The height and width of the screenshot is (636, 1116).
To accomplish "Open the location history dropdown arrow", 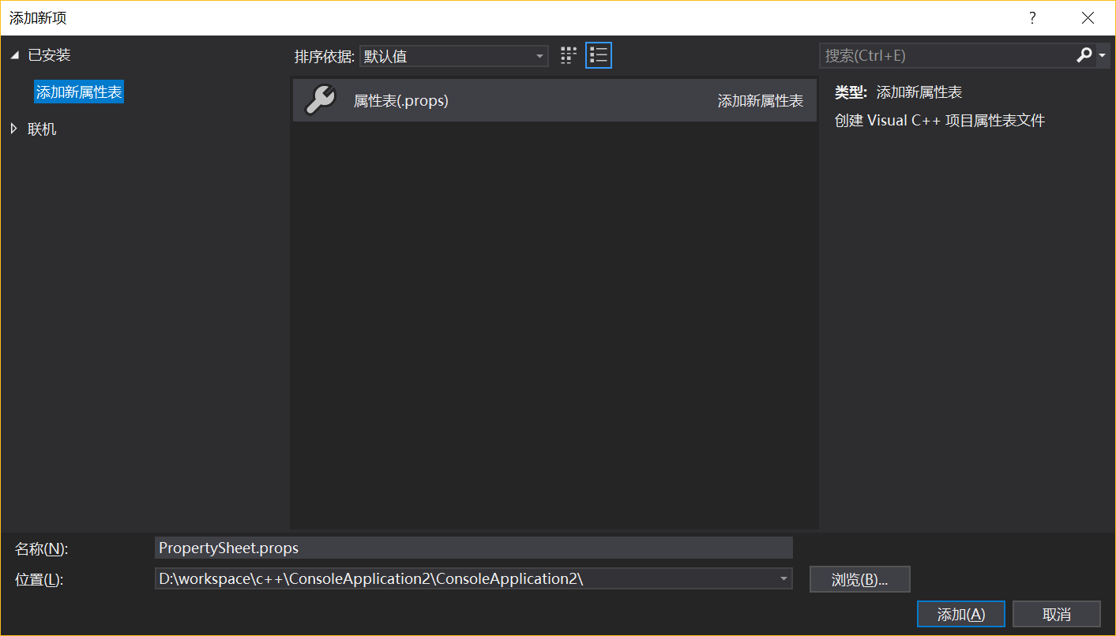I will coord(783,578).
